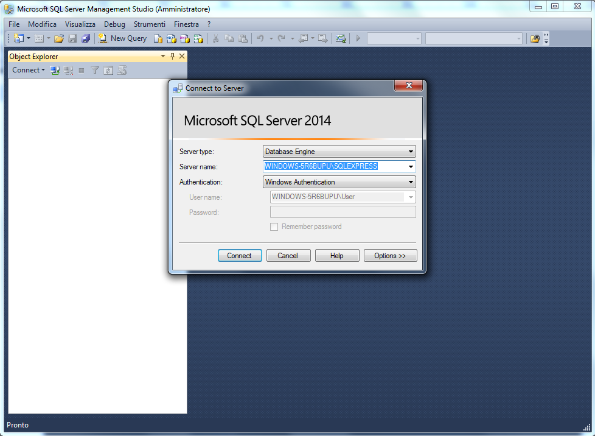Open the Modifica menu
The width and height of the screenshot is (595, 436).
click(x=42, y=24)
